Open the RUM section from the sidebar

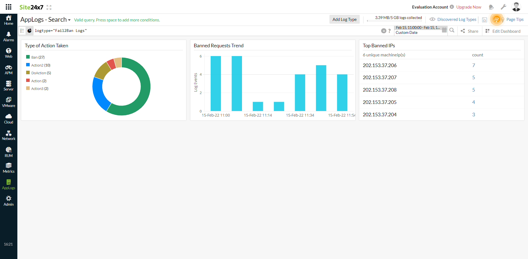[x=9, y=151]
